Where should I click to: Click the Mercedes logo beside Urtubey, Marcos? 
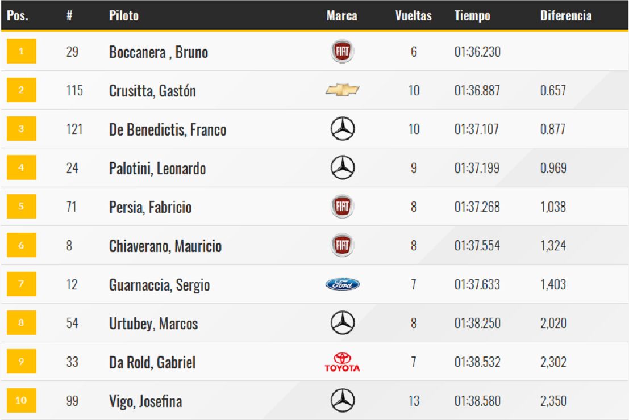tap(343, 322)
